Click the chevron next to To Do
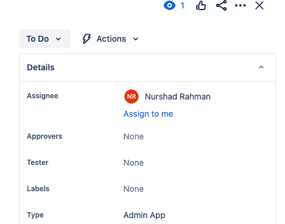Image resolution: width=285 pixels, height=224 pixels. click(58, 39)
